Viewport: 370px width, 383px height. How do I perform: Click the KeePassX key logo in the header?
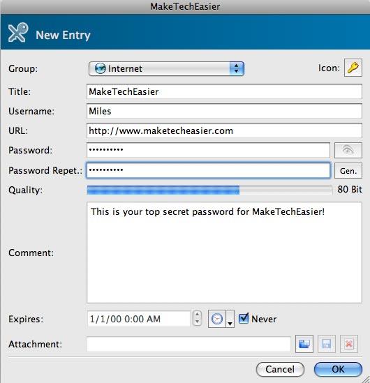(18, 33)
